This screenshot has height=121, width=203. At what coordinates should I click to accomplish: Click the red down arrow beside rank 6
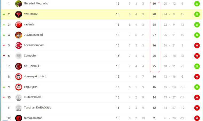(4, 56)
